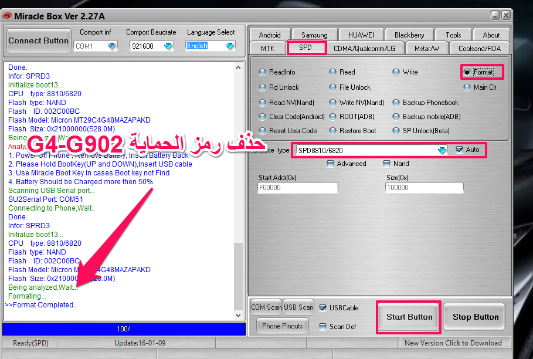The height and width of the screenshot is (359, 533).
Task: Select the Rd Unlock radio option
Action: coord(279,87)
